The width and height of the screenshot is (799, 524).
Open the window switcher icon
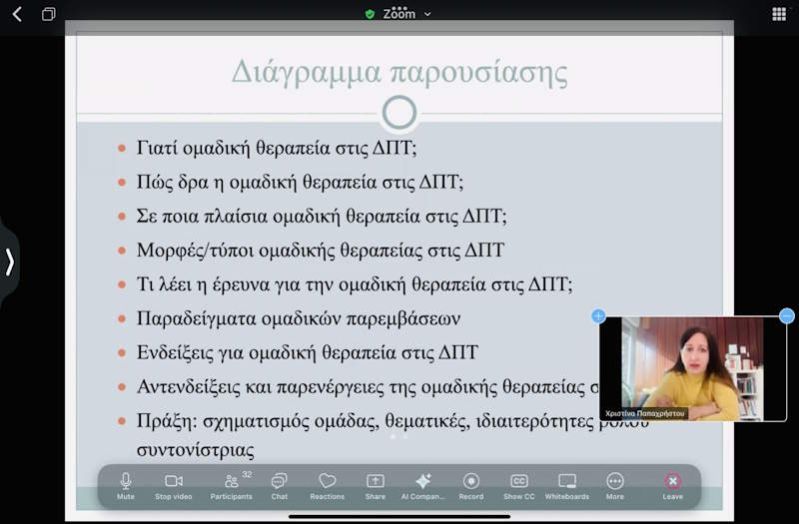(x=48, y=14)
